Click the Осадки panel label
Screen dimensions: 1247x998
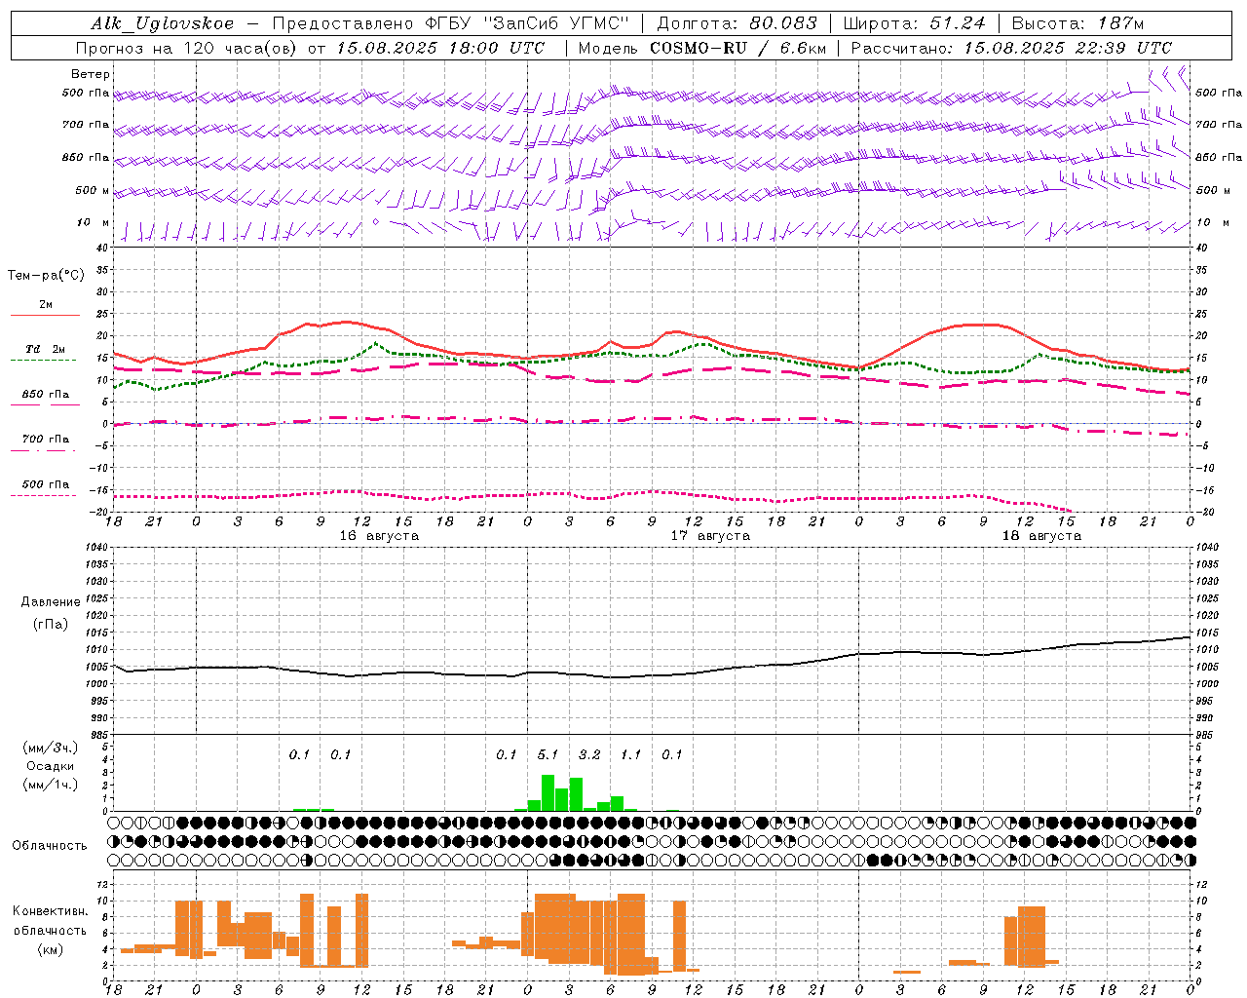pos(51,766)
